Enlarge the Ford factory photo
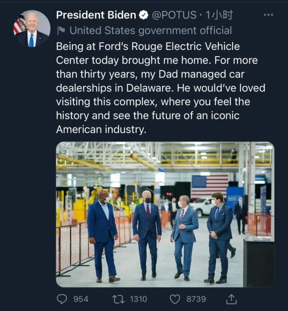This screenshot has height=311, width=288. point(165,215)
